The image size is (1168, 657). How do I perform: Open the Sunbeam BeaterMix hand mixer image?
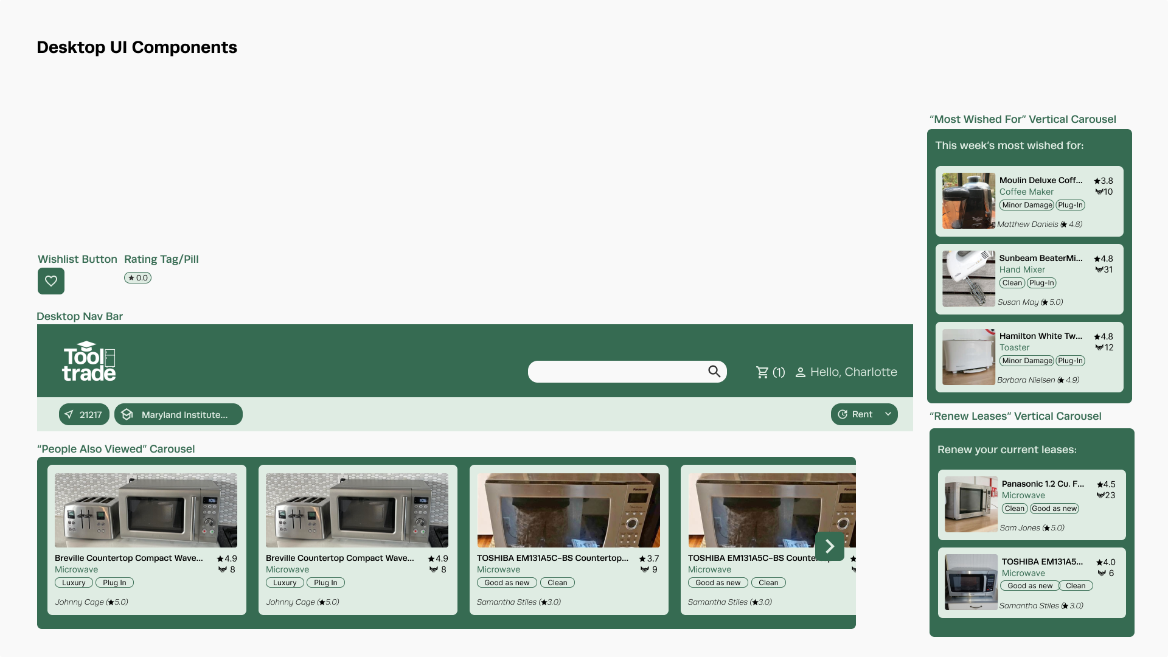point(968,279)
